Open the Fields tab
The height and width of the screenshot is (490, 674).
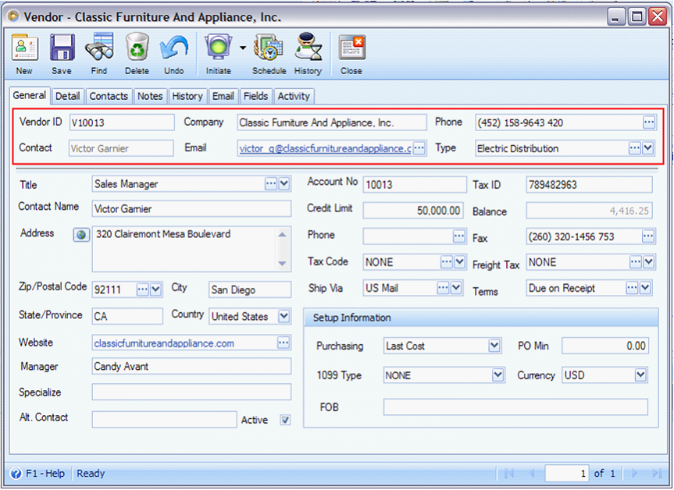(x=255, y=96)
